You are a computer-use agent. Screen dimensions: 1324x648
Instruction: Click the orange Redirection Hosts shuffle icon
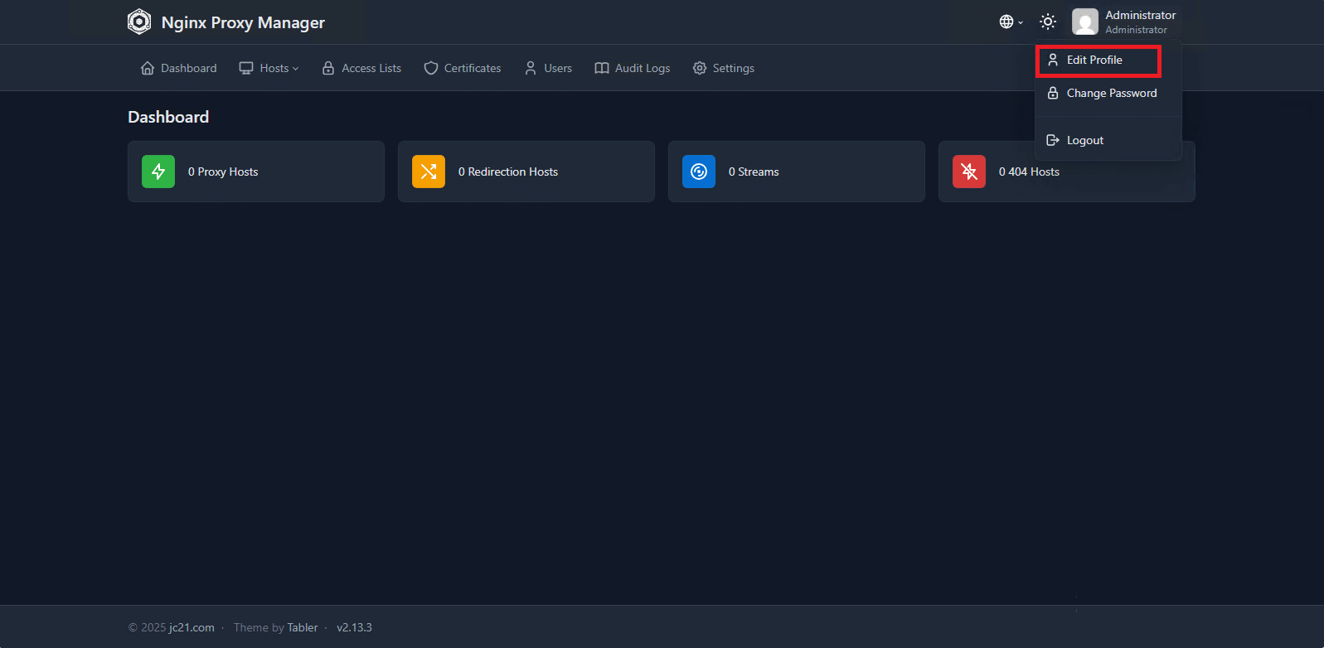click(429, 172)
